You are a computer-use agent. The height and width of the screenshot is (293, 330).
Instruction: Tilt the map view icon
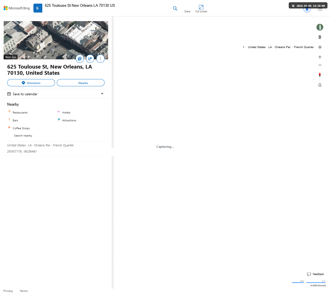(x=320, y=85)
